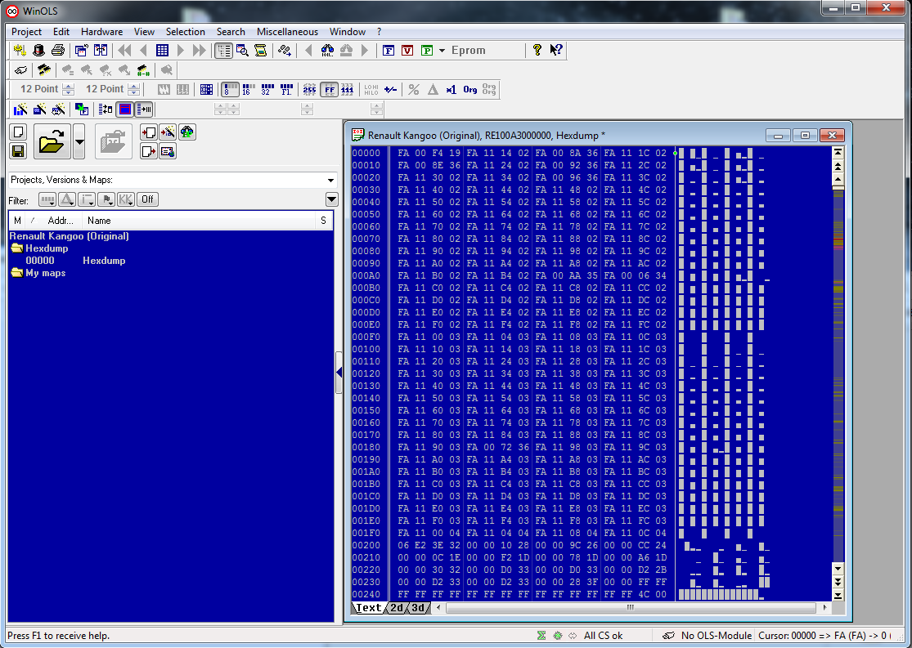Click the green P window icon
912x648 pixels.
pos(426,51)
